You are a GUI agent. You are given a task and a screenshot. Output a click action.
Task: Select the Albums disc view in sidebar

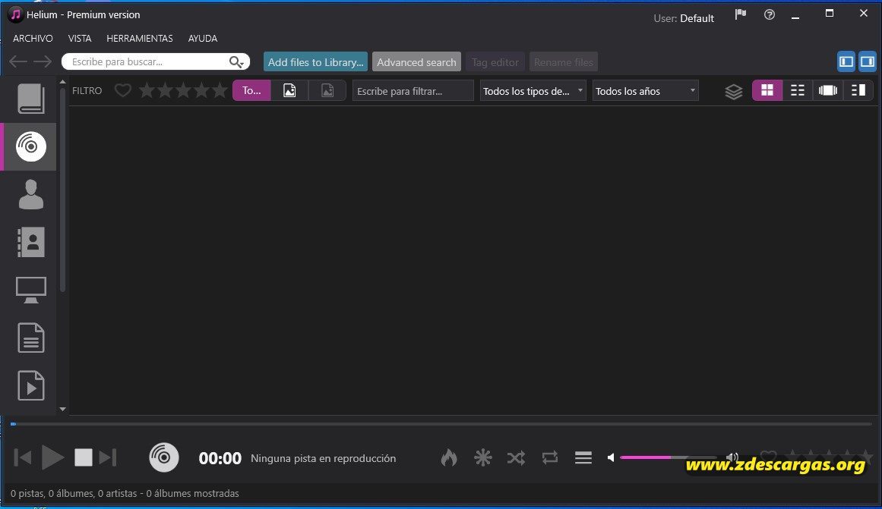30,146
